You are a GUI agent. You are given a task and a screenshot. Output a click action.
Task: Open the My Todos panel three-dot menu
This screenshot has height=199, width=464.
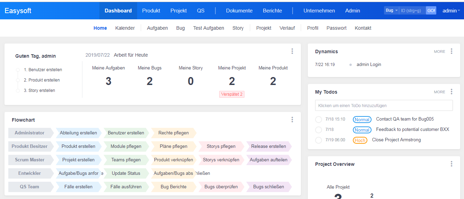[x=452, y=92]
